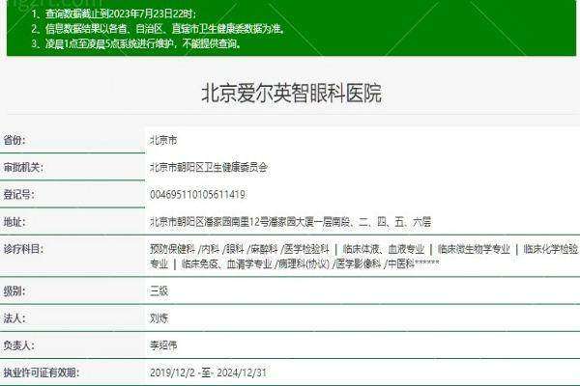Image resolution: width=580 pixels, height=386 pixels.
Task: Select the 登记号 field label
Action: click(19, 194)
